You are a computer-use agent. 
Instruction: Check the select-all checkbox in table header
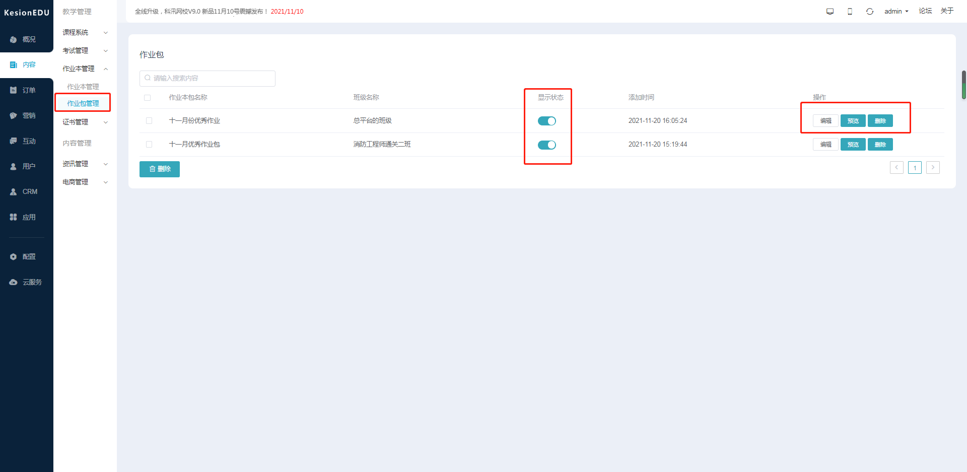tap(148, 98)
